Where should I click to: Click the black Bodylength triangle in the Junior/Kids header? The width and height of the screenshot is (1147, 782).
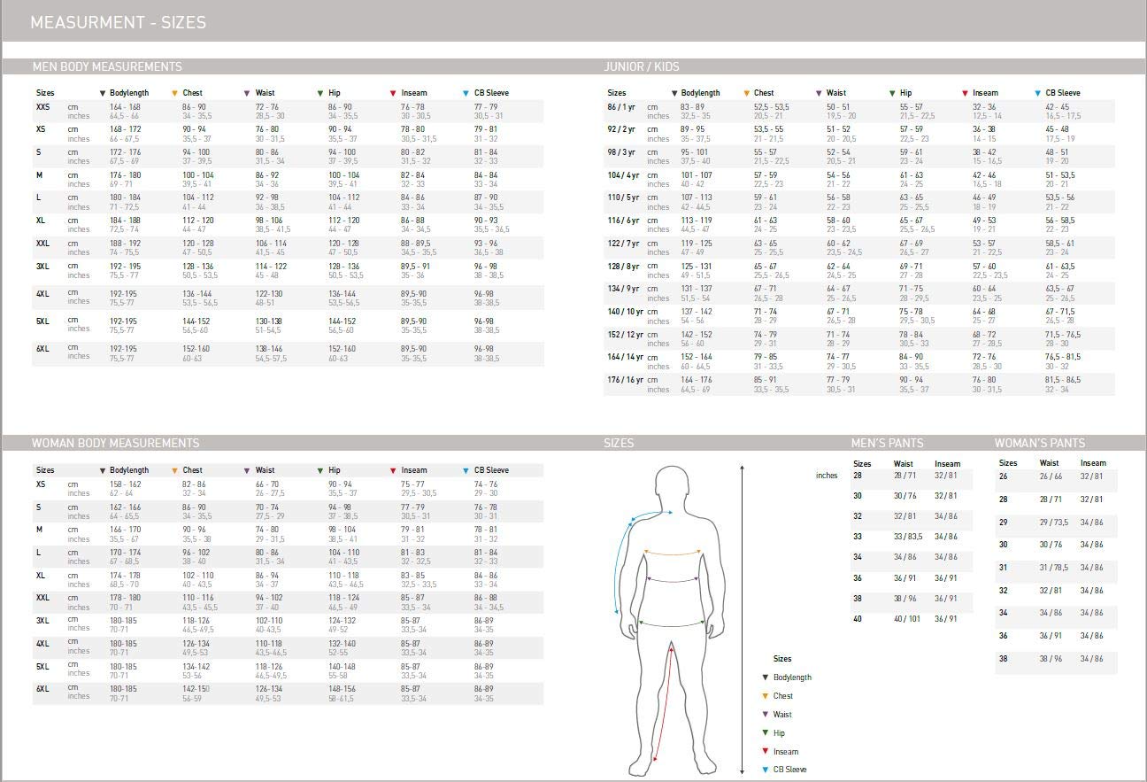[674, 93]
